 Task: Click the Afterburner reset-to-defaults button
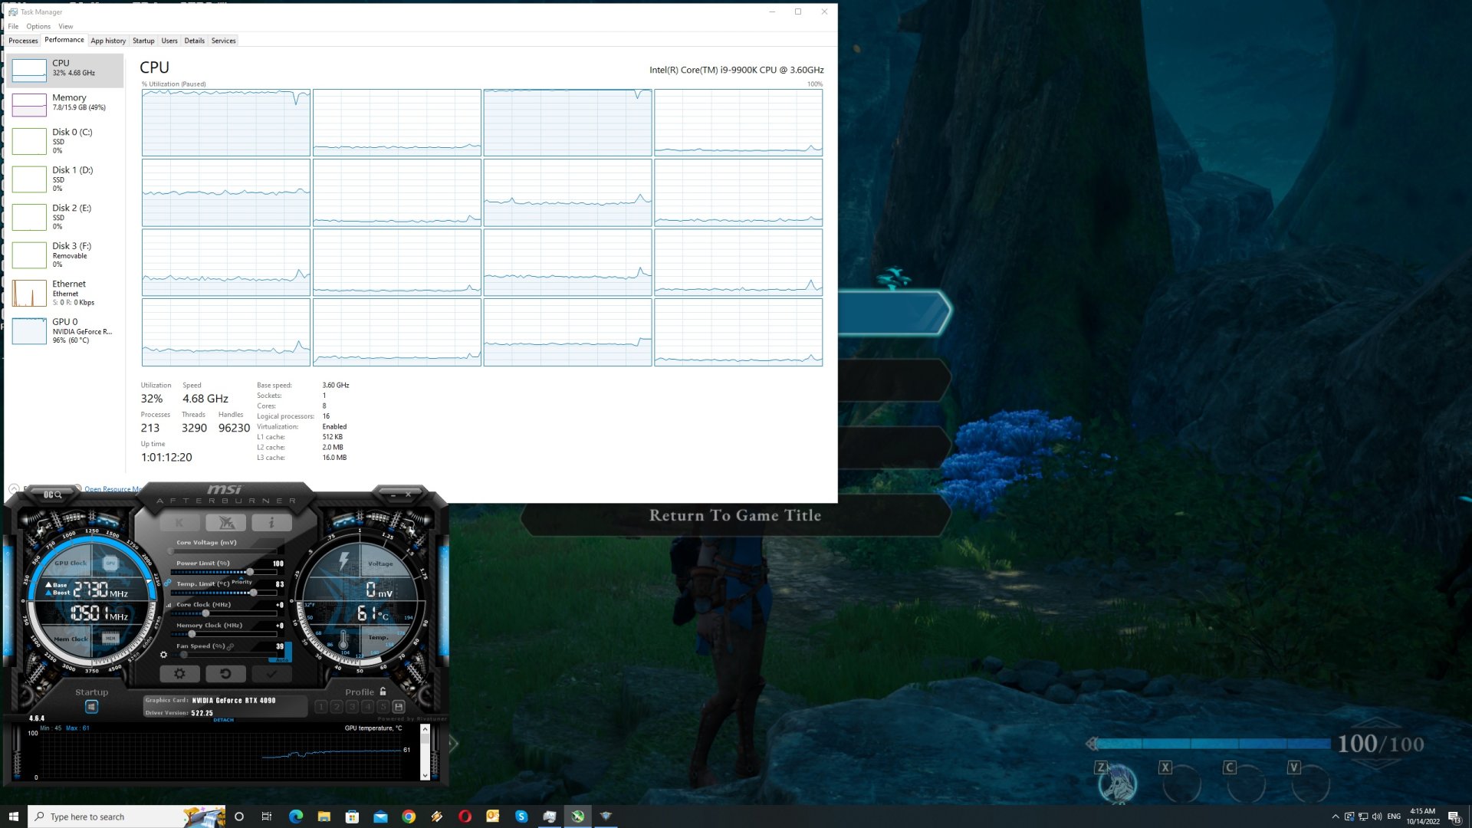[x=225, y=674]
